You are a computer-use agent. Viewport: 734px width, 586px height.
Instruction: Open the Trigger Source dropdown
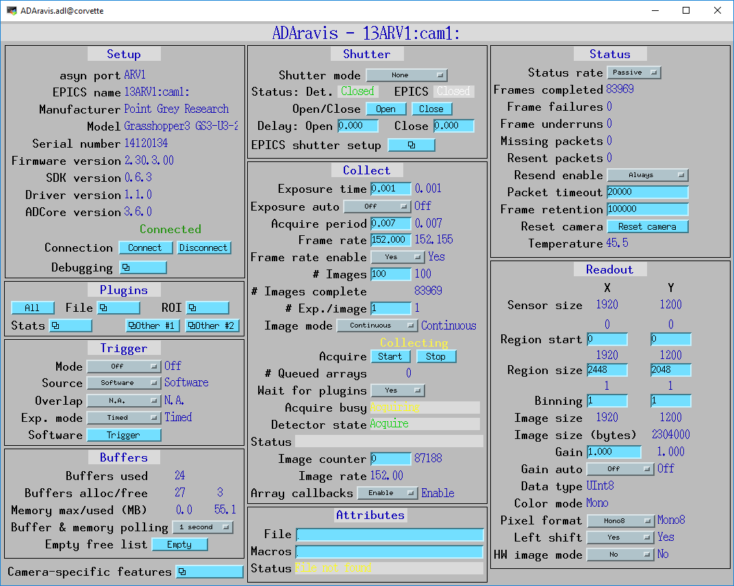coord(124,383)
